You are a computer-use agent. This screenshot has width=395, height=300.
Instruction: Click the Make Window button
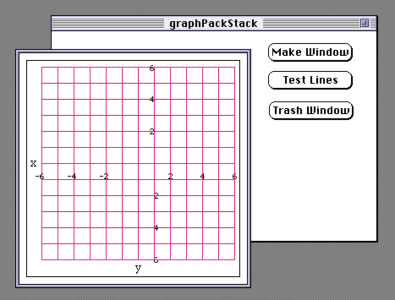click(310, 52)
